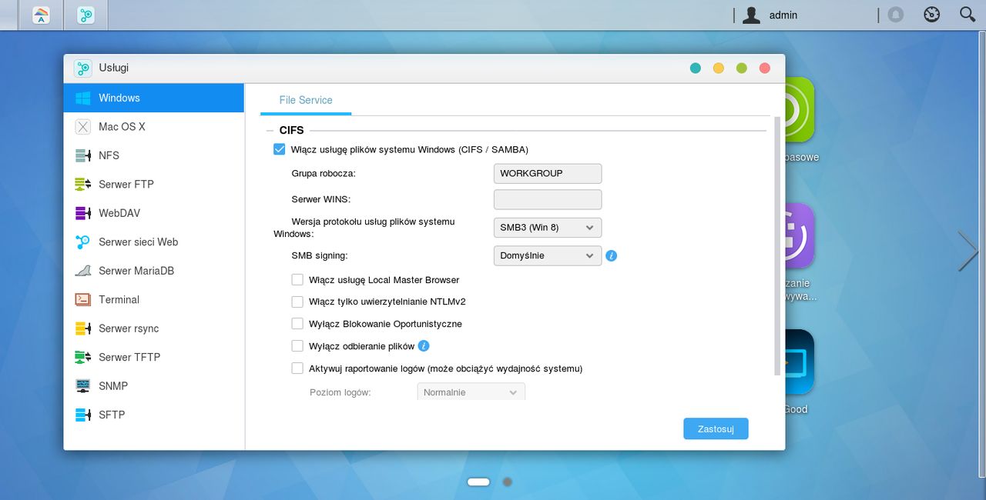Show info about SMB signing
Viewport: 986px width, 500px height.
[x=612, y=255]
